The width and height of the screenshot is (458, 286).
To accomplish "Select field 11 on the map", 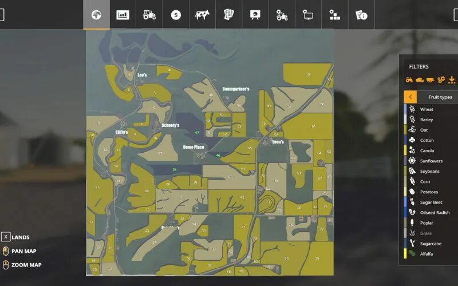I will [x=97, y=188].
